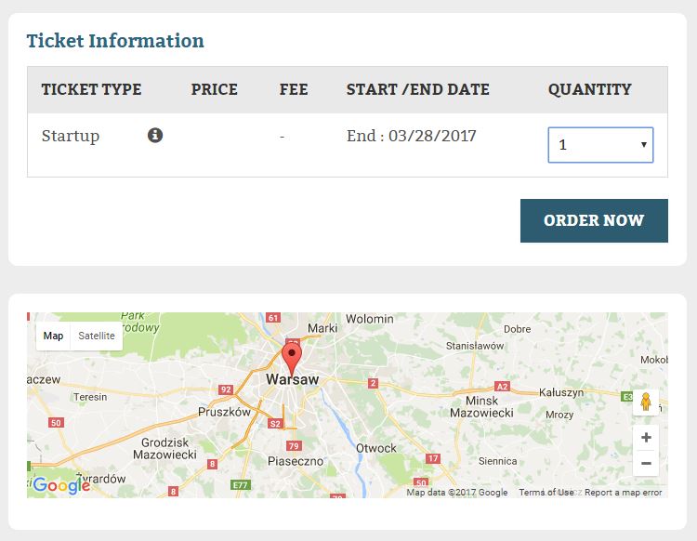697x541 pixels.
Task: Click the Warsaw city label on map
Action: click(292, 379)
